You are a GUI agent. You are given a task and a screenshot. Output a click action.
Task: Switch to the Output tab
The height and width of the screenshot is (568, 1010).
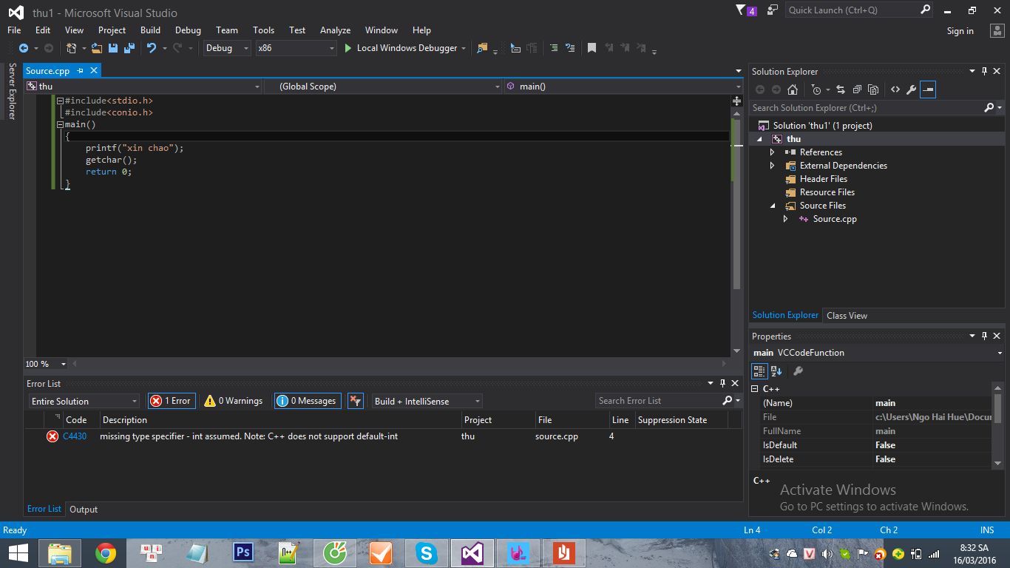[x=84, y=510]
